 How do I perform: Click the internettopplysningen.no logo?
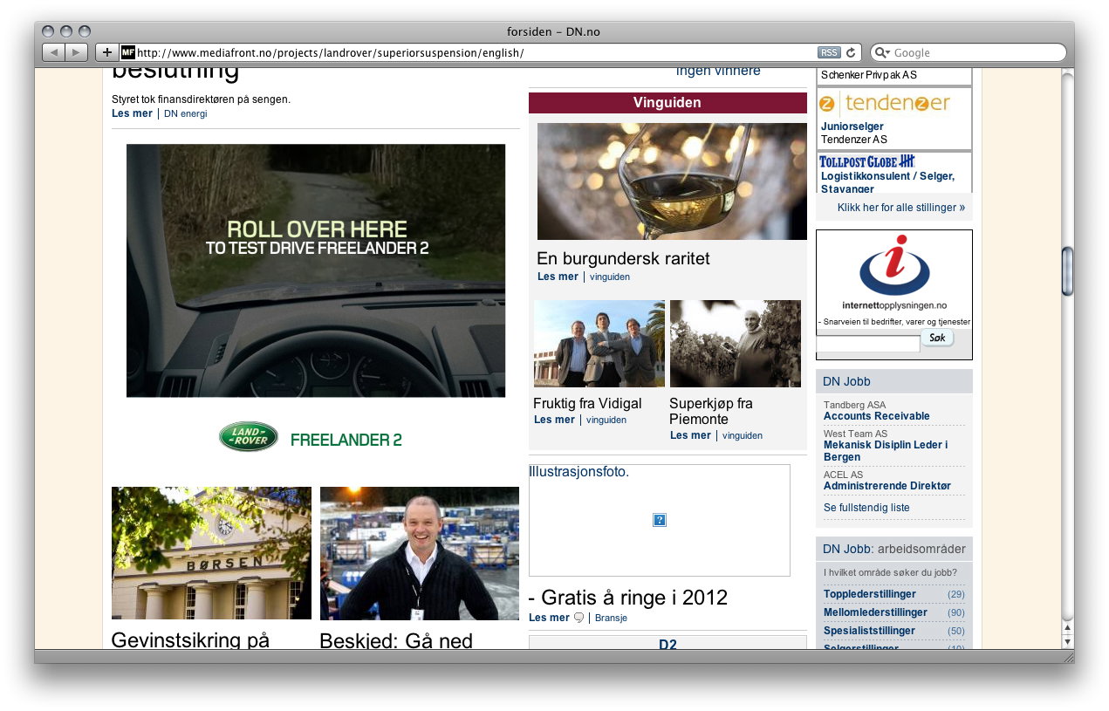coord(894,271)
